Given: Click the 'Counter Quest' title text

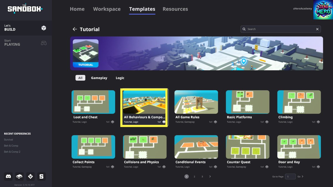Looking at the screenshot, I should click(239, 162).
